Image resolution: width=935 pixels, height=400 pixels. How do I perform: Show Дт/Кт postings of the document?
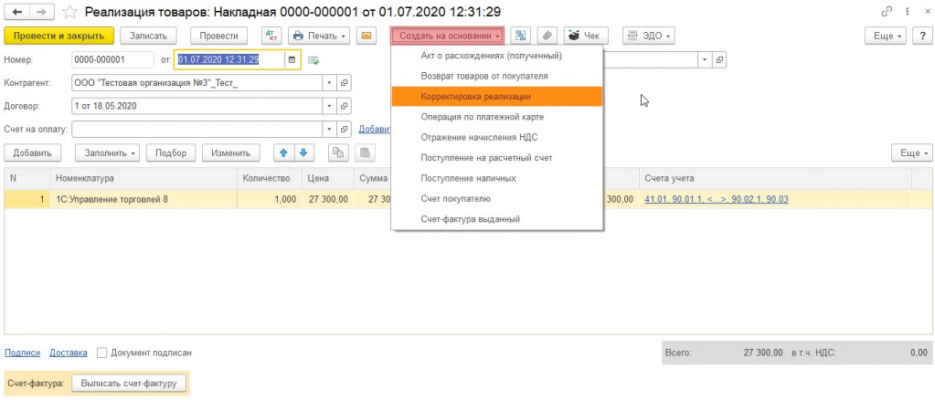coord(271,36)
